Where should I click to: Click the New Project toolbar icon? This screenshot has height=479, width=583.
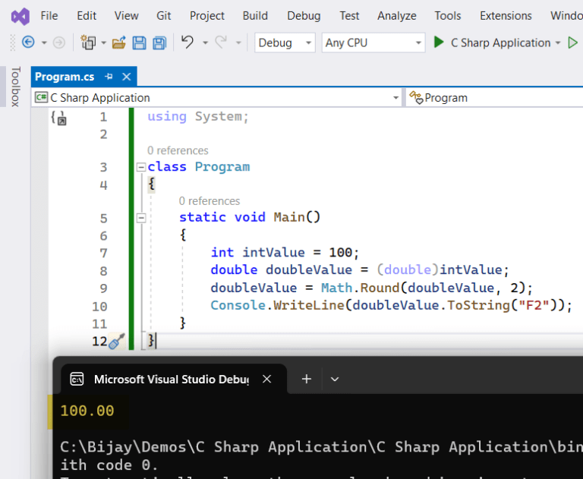88,43
